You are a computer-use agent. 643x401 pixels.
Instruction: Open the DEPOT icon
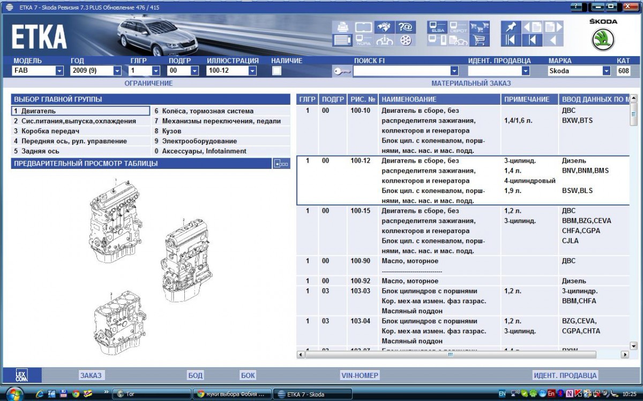coord(458,27)
